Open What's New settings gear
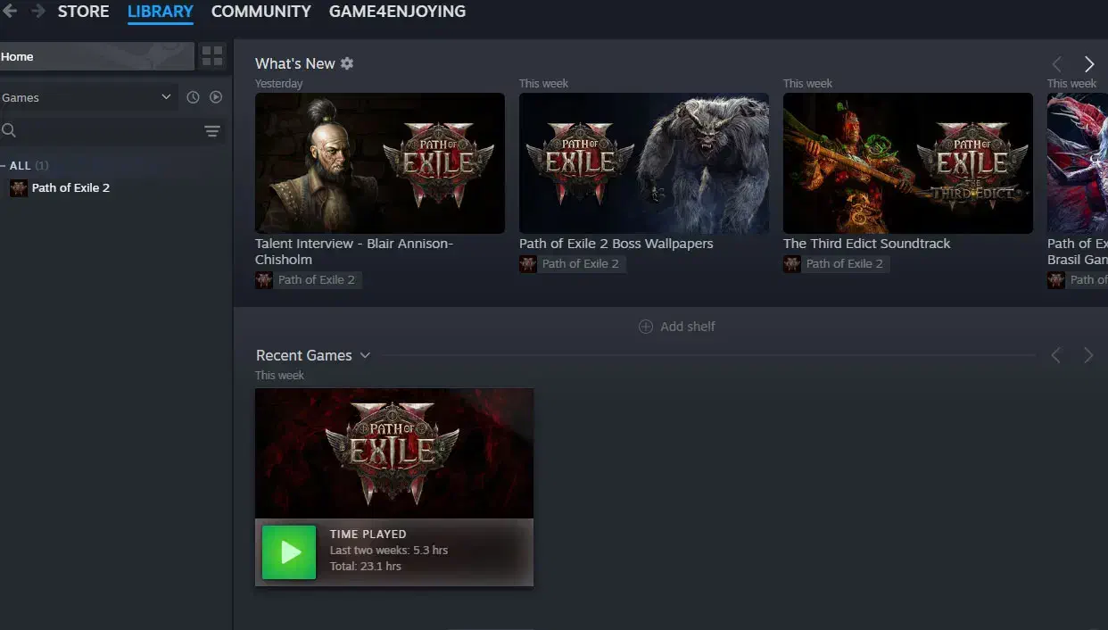 tap(347, 63)
